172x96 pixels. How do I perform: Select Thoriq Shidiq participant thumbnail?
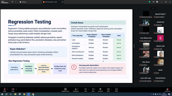[x=146, y=46]
